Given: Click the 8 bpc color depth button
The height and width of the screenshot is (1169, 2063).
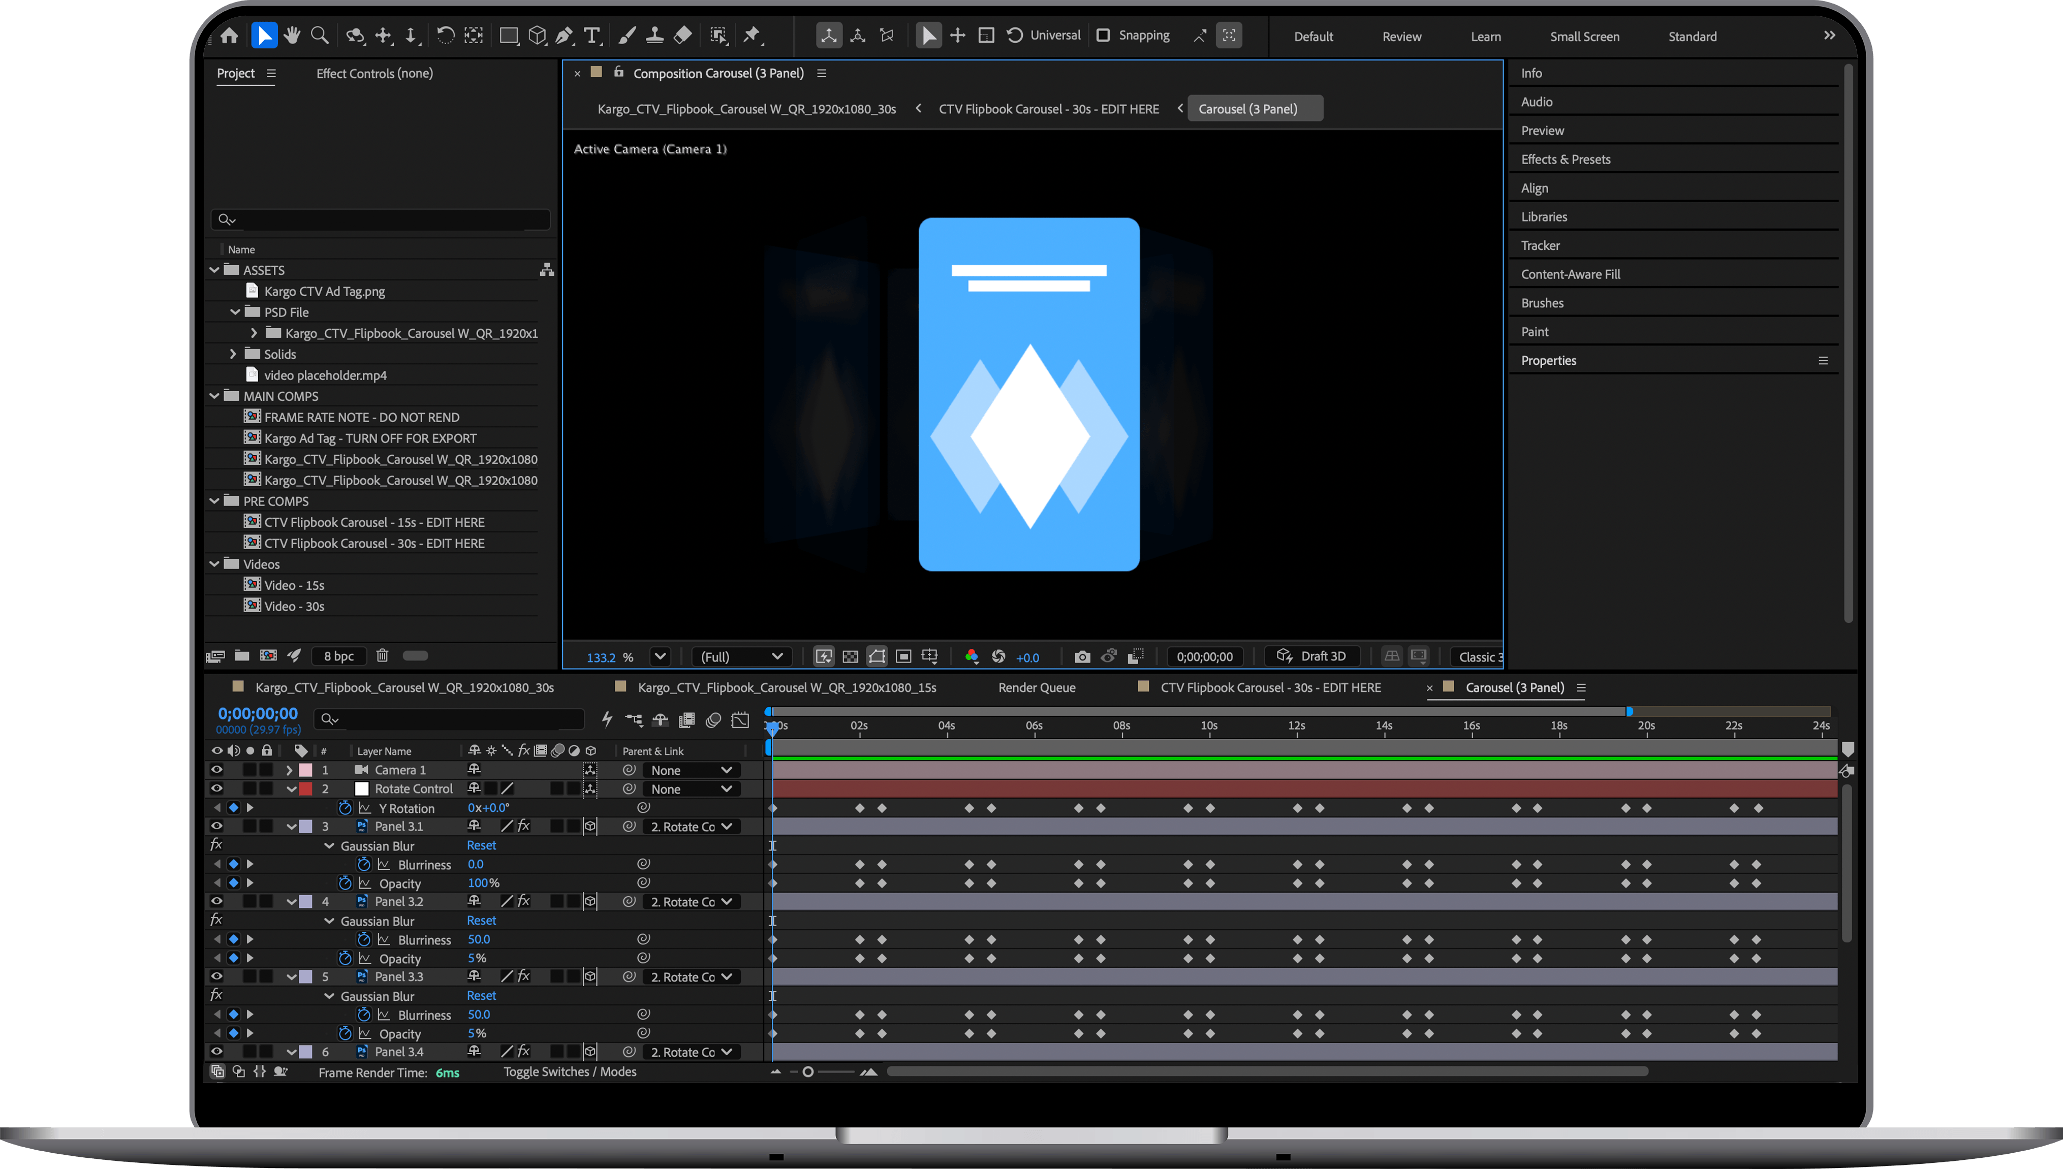Looking at the screenshot, I should [x=339, y=656].
